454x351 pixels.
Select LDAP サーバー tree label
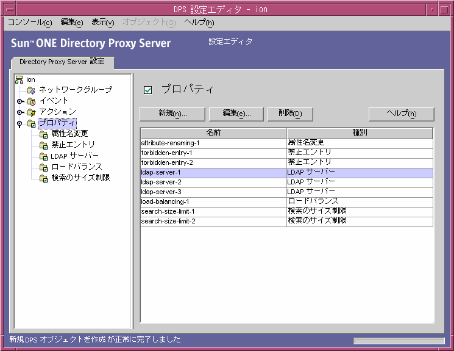click(x=75, y=156)
